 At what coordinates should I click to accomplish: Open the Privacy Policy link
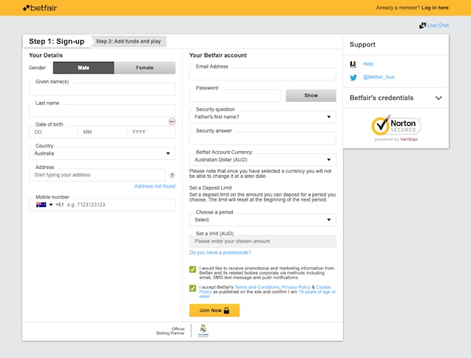(296, 287)
